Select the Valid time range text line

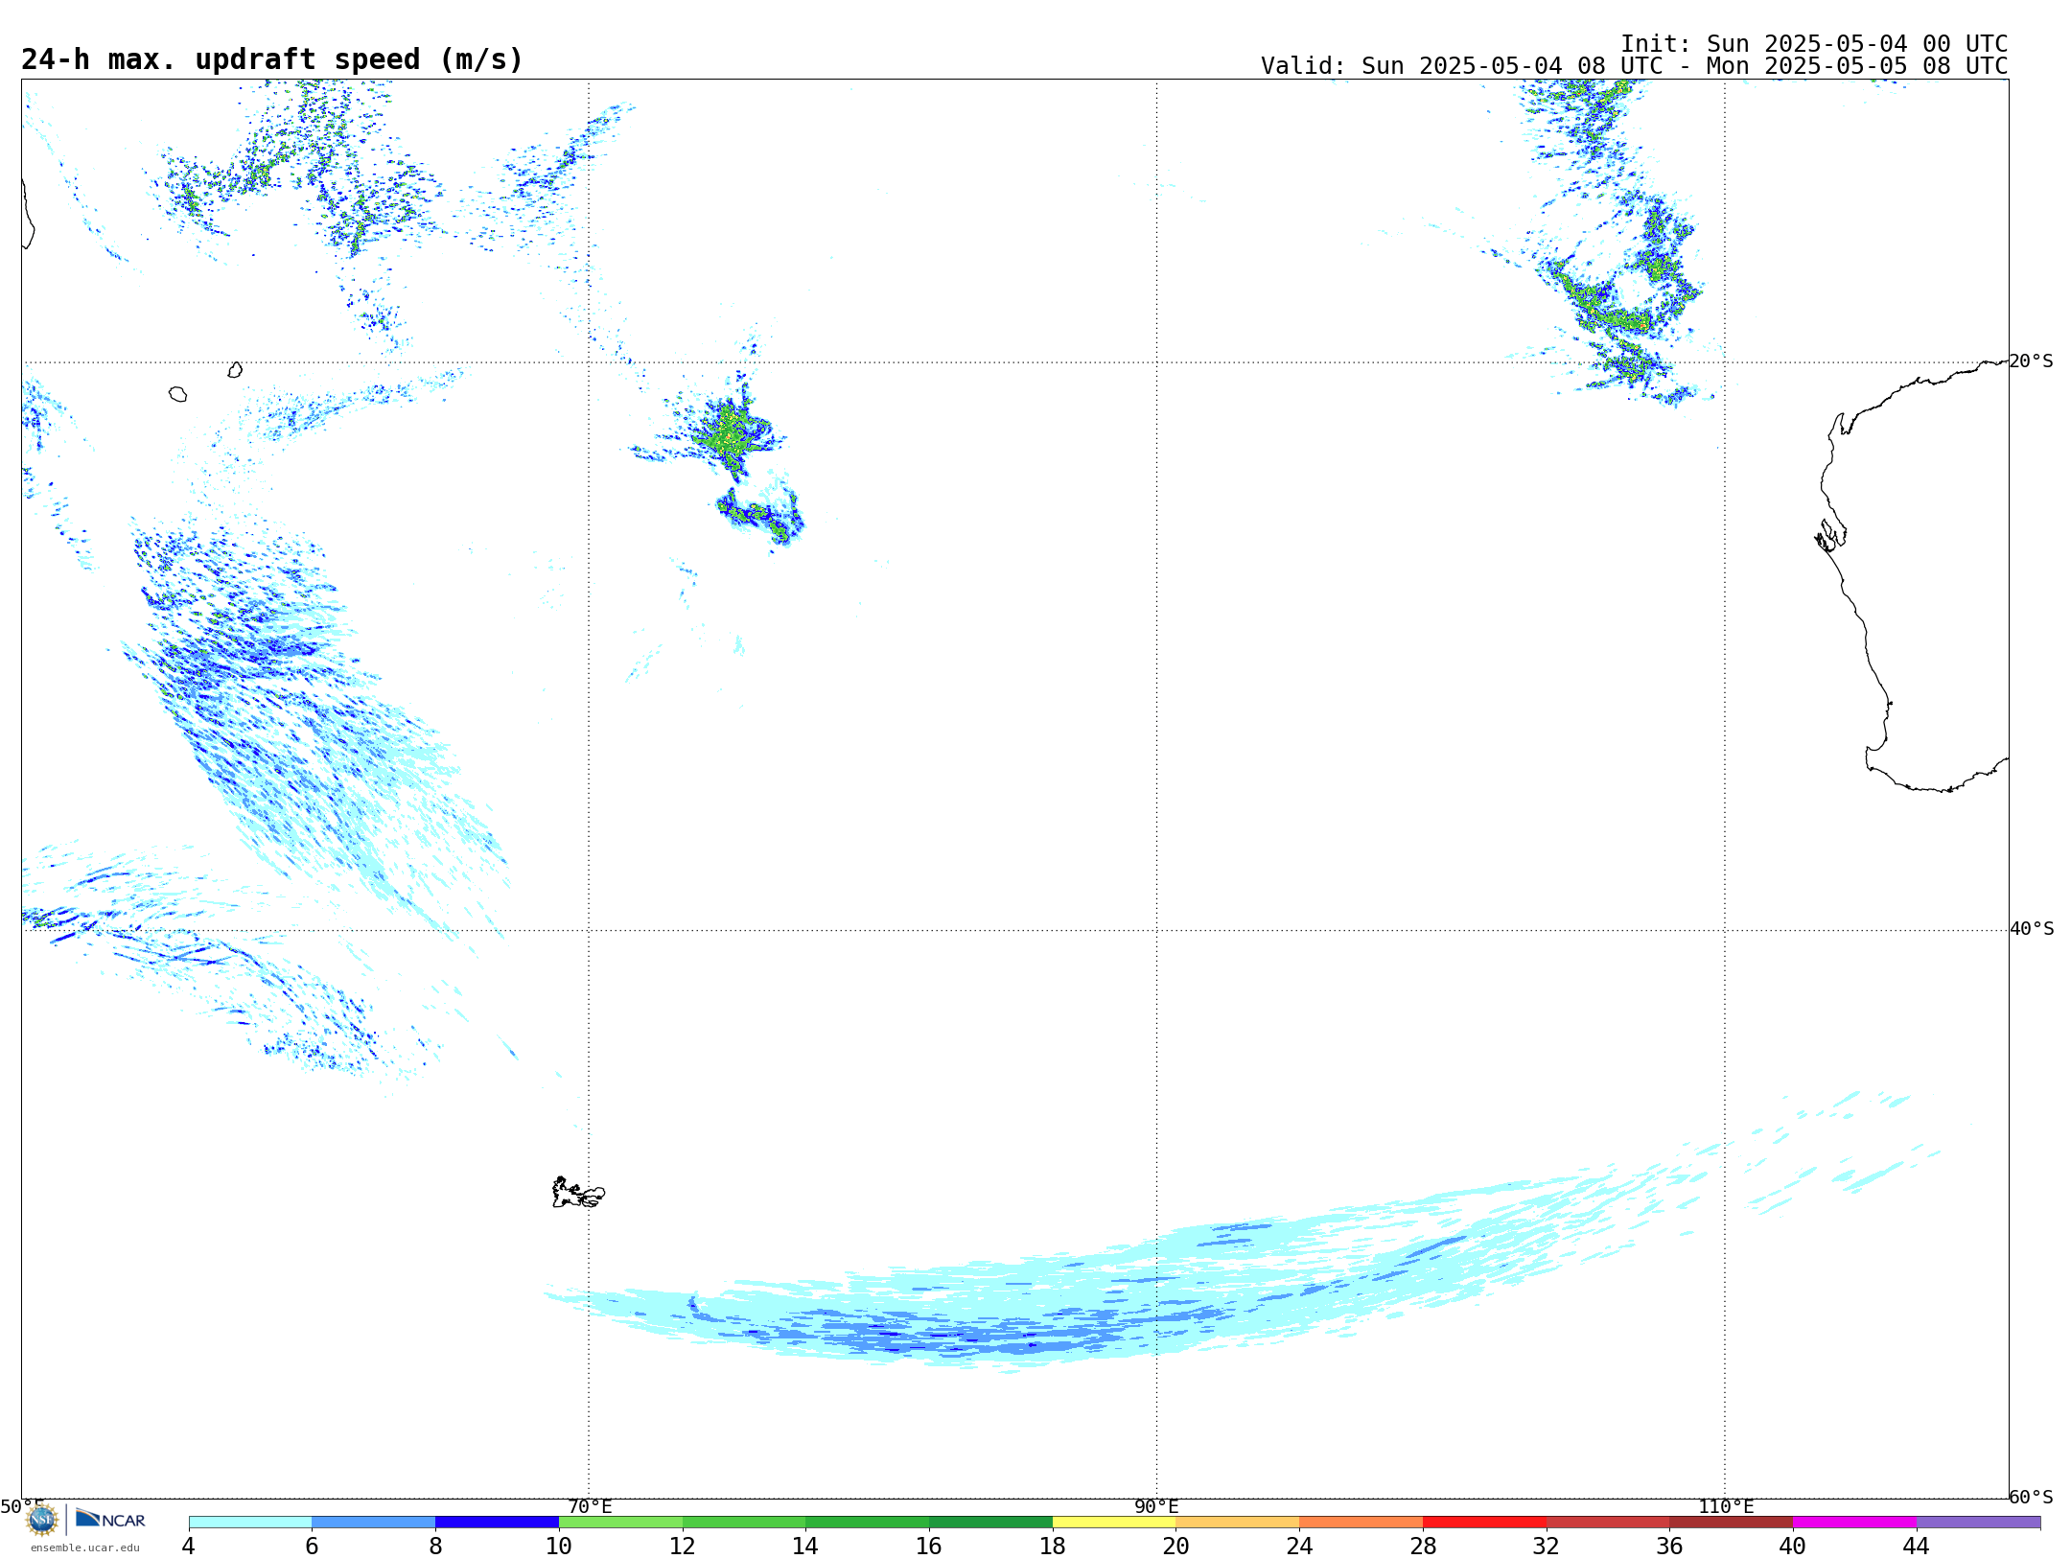coord(1634,66)
